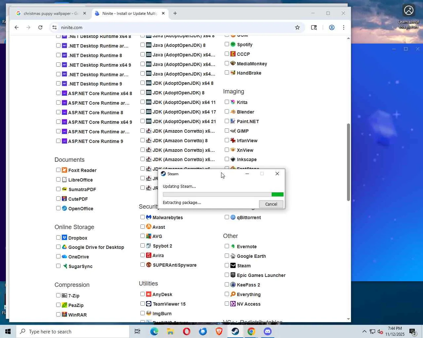The image size is (423, 338).
Task: Check the Steam checkbox under Other
Action: tap(227, 265)
